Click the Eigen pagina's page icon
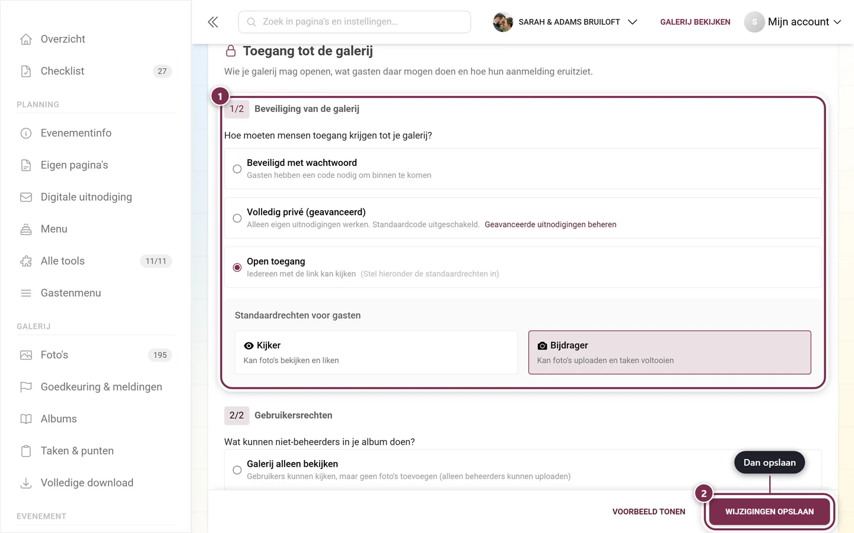Screen dimensions: 854x533 click(26, 165)
